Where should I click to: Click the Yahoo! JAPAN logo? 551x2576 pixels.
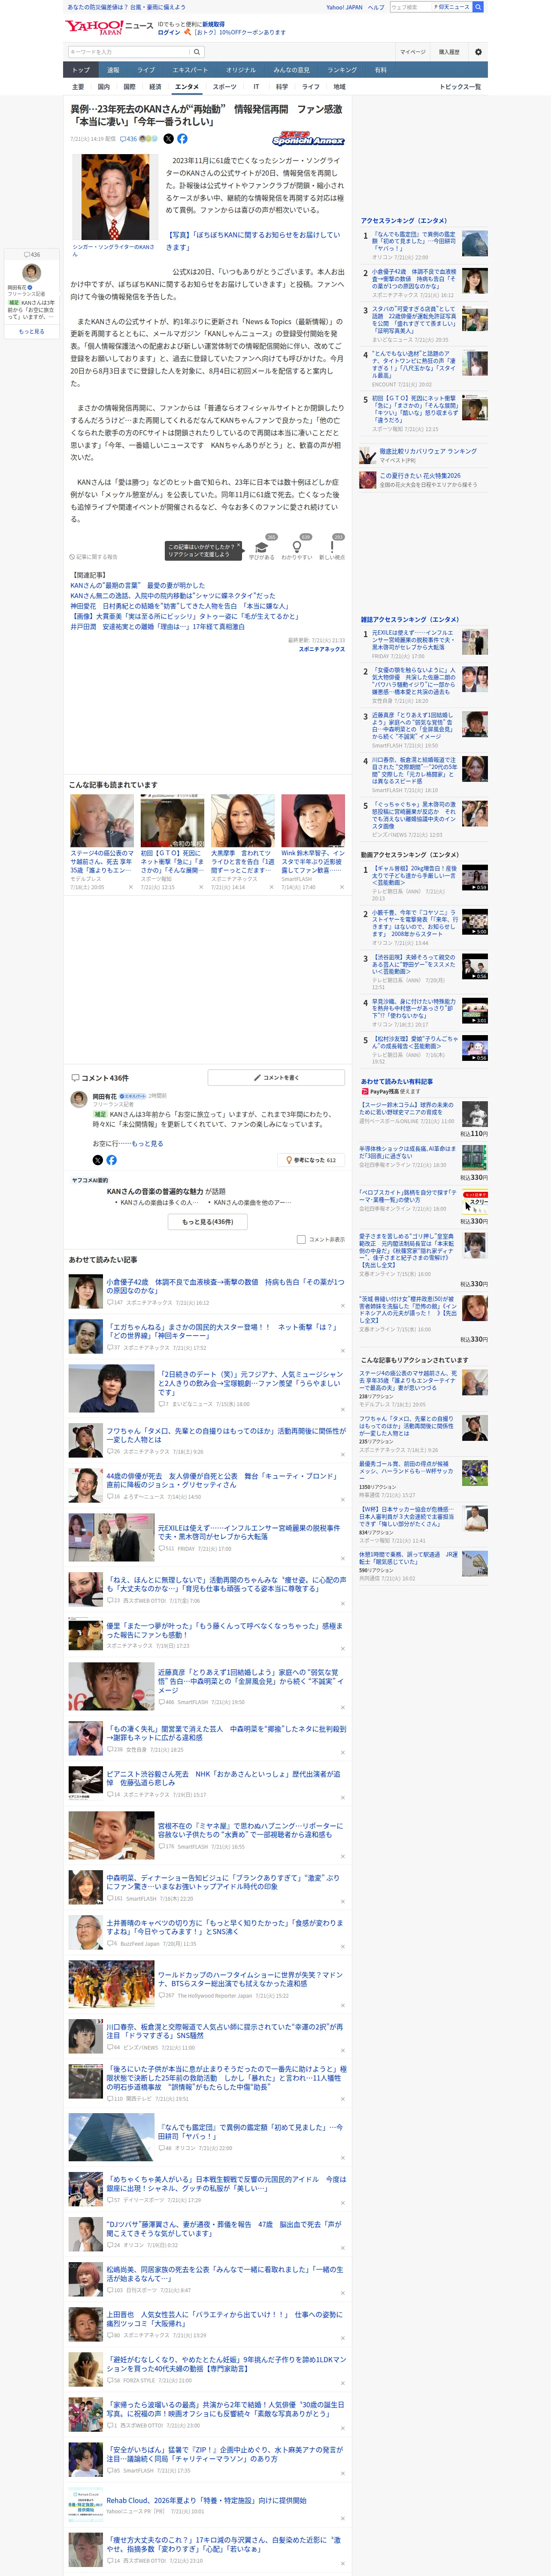pos(94,27)
